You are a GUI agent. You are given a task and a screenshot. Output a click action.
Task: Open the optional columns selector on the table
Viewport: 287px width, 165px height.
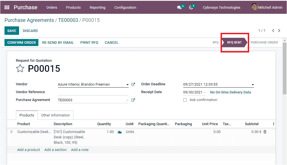tap(274, 124)
